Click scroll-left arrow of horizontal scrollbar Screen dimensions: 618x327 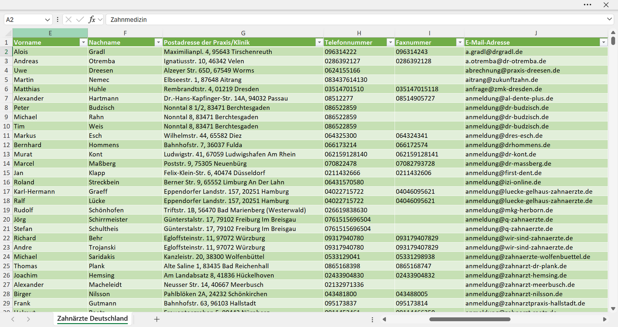coord(384,319)
